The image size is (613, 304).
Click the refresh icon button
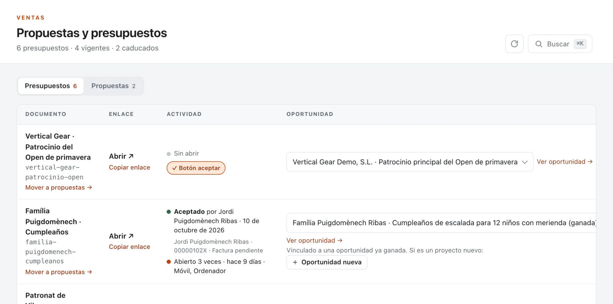pyautogui.click(x=514, y=44)
